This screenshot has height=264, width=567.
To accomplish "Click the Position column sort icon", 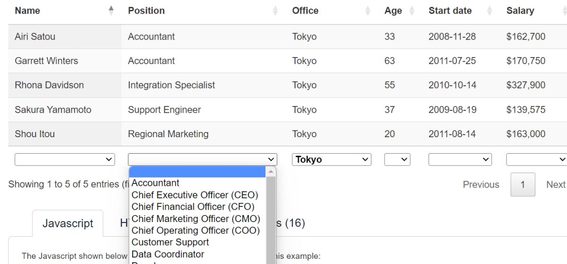I will [275, 11].
